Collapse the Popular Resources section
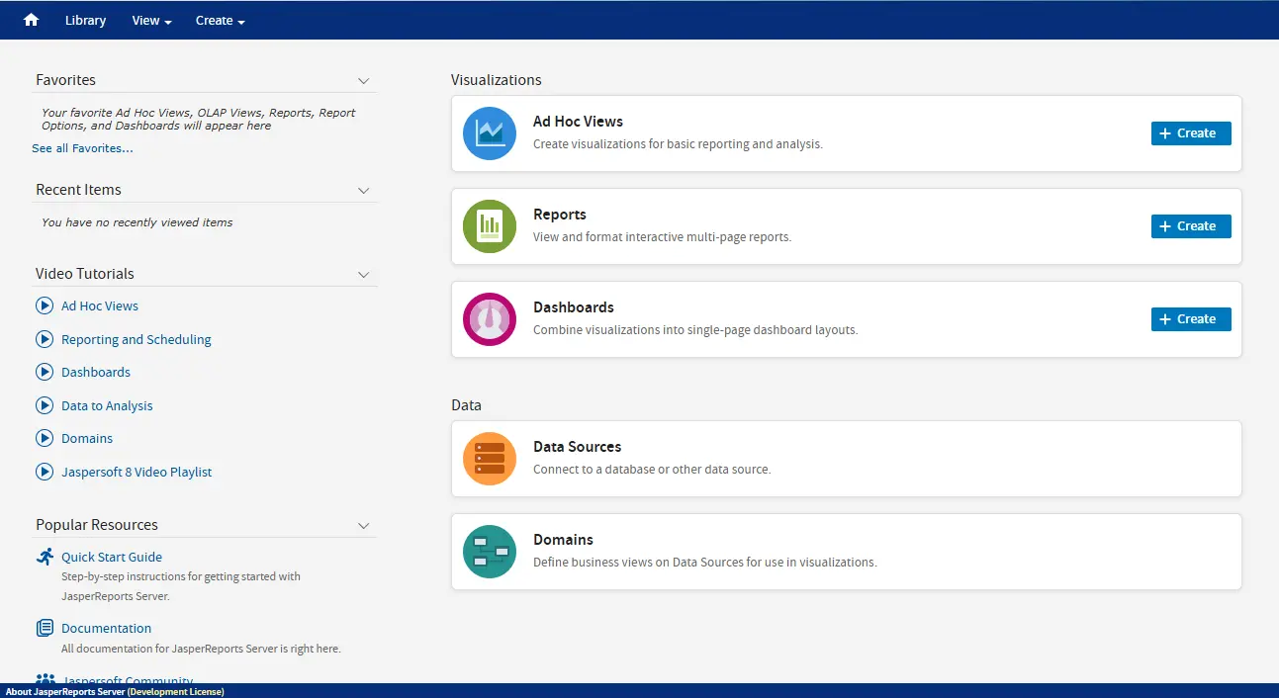 click(x=363, y=526)
